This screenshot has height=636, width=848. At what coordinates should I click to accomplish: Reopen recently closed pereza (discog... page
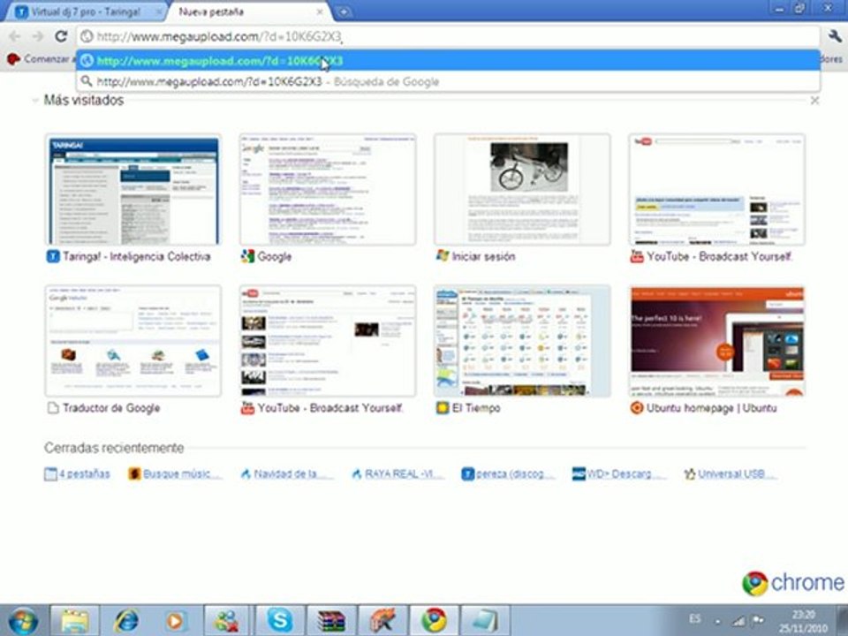click(509, 474)
